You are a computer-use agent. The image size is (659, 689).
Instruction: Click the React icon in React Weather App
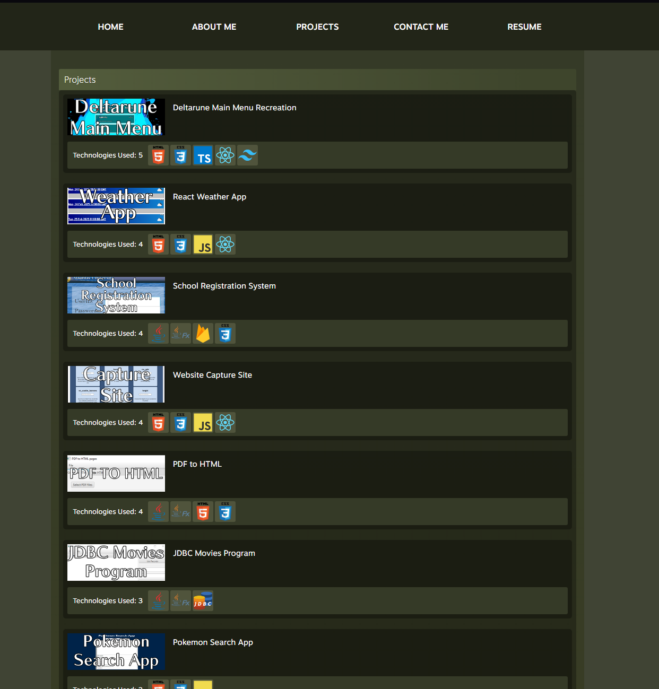coord(225,245)
